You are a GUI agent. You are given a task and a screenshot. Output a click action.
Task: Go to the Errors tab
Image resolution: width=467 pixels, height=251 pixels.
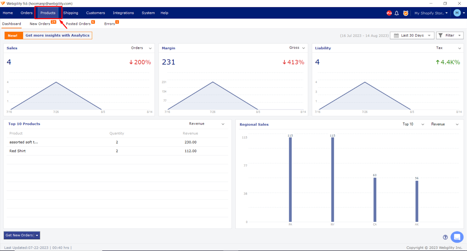[x=109, y=24]
